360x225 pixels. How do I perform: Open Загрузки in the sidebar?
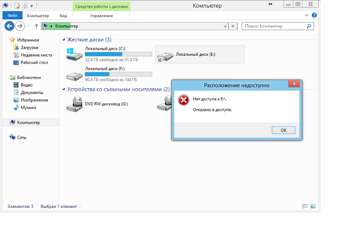29,48
